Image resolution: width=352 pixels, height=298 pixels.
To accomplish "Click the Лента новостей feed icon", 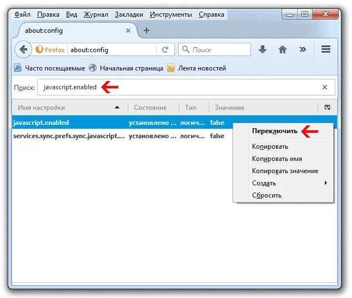I will 171,68.
